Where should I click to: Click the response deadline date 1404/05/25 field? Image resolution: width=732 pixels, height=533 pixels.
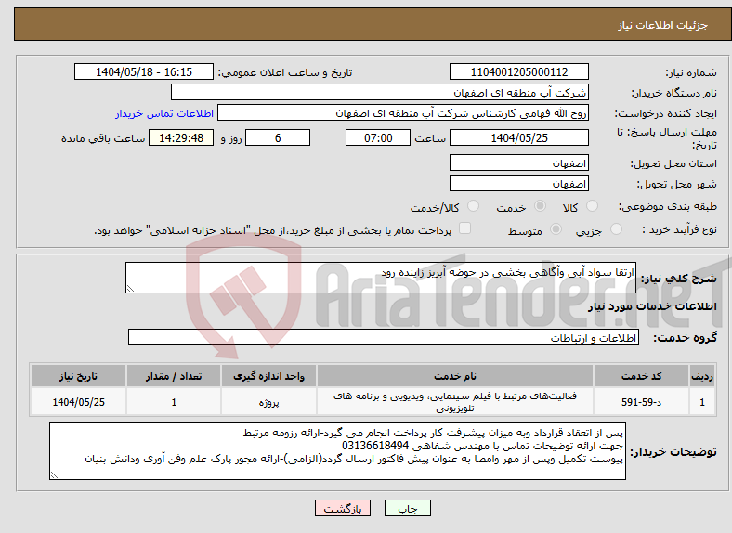click(518, 137)
